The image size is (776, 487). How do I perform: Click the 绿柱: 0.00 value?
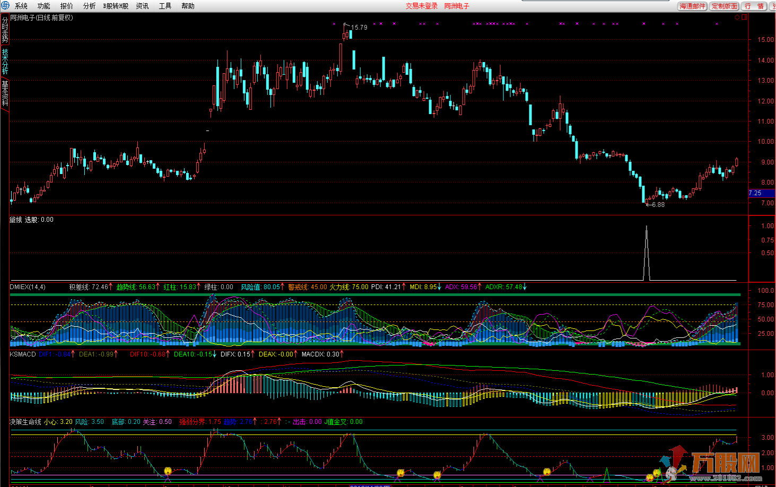[x=219, y=287]
